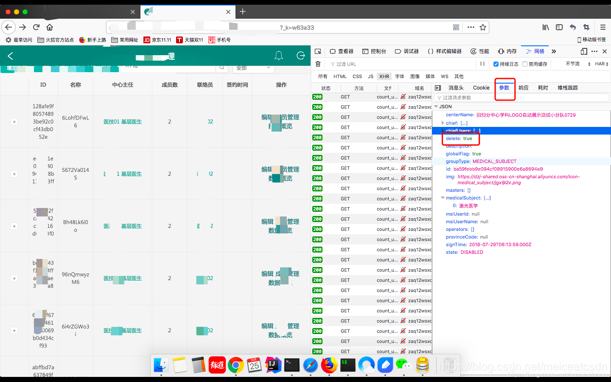Filter network requests by HTML
The width and height of the screenshot is (611, 382).
(340, 76)
